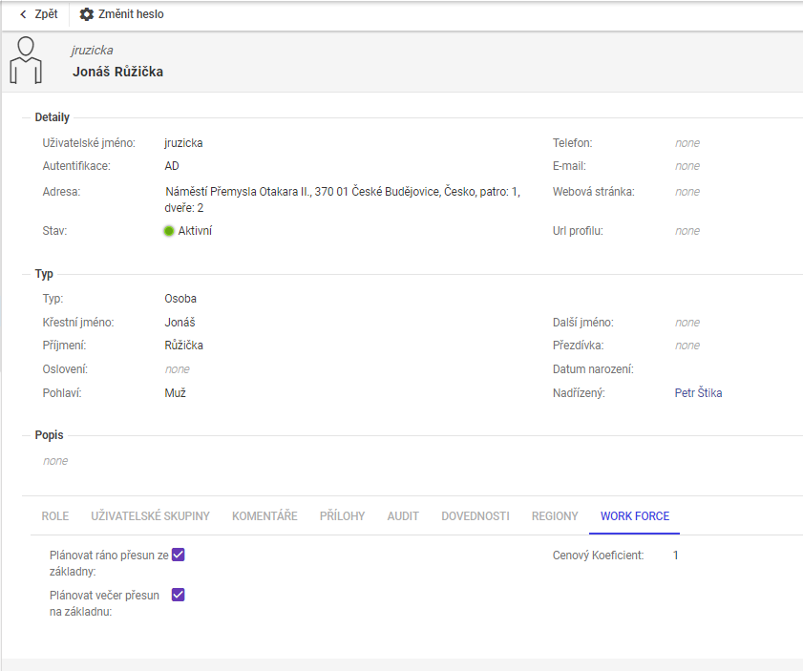
Task: Disable Plánovat večer přesun na základnu
Action: pos(177,595)
